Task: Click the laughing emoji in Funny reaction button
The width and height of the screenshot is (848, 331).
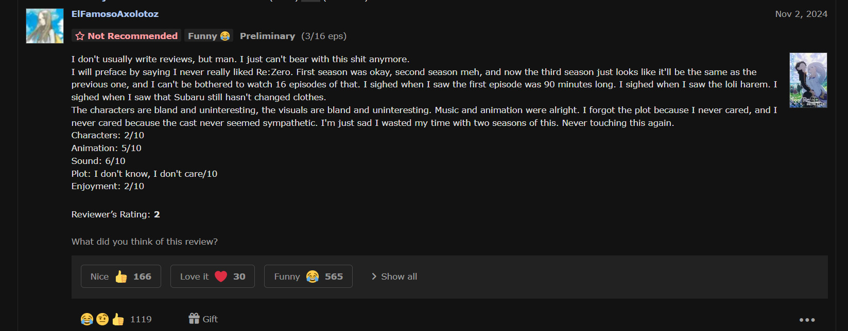Action: [313, 277]
